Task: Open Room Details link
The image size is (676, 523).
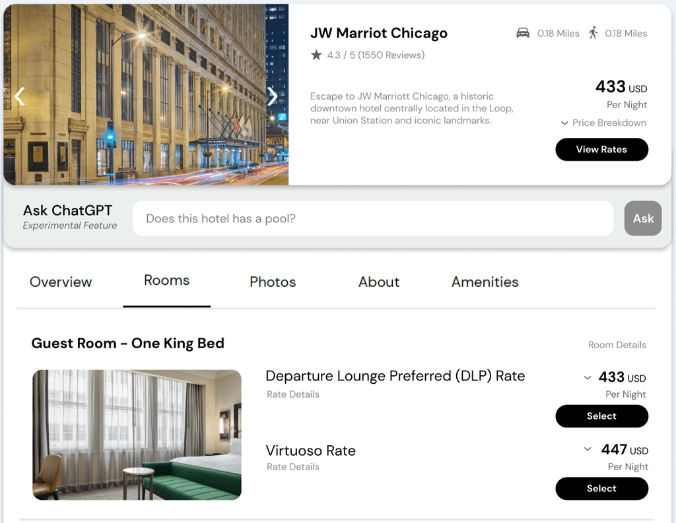Action: tap(617, 345)
